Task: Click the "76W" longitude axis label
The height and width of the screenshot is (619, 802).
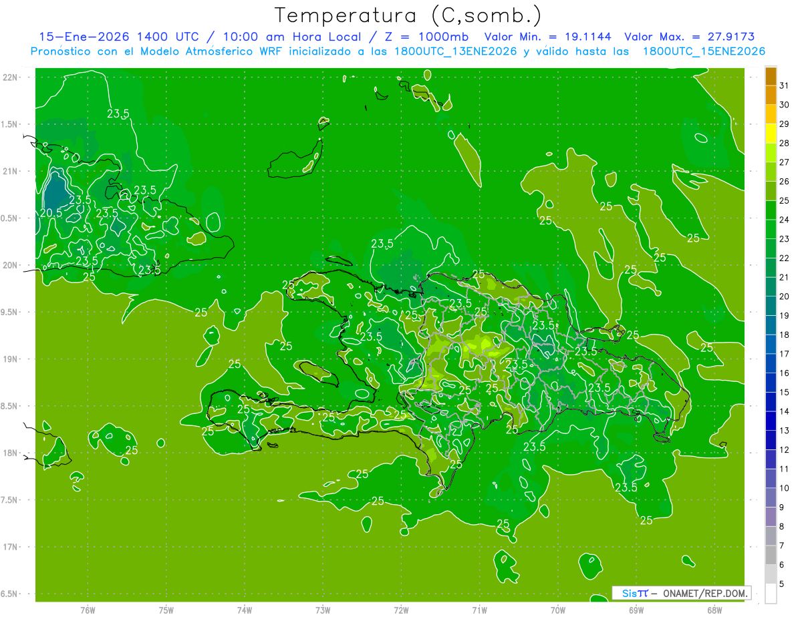Action: 88,610
